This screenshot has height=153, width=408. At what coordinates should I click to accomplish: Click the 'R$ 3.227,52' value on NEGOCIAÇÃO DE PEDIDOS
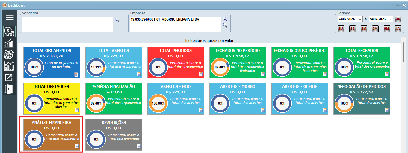coord(362,92)
